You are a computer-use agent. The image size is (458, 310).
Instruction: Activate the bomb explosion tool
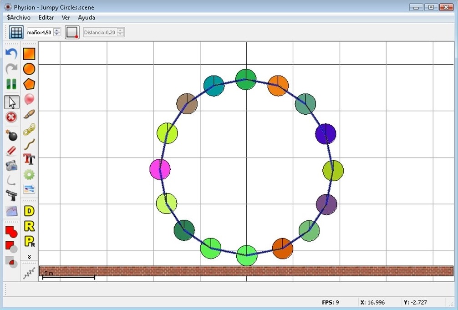click(x=11, y=135)
